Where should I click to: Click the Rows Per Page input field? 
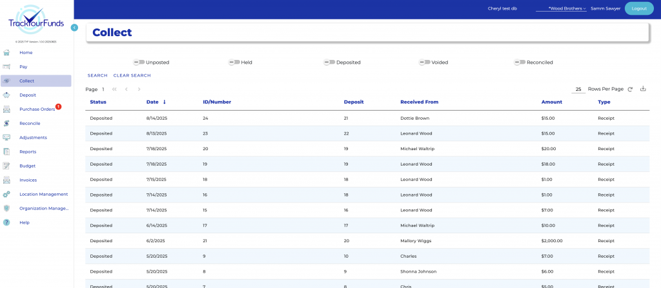pos(578,89)
